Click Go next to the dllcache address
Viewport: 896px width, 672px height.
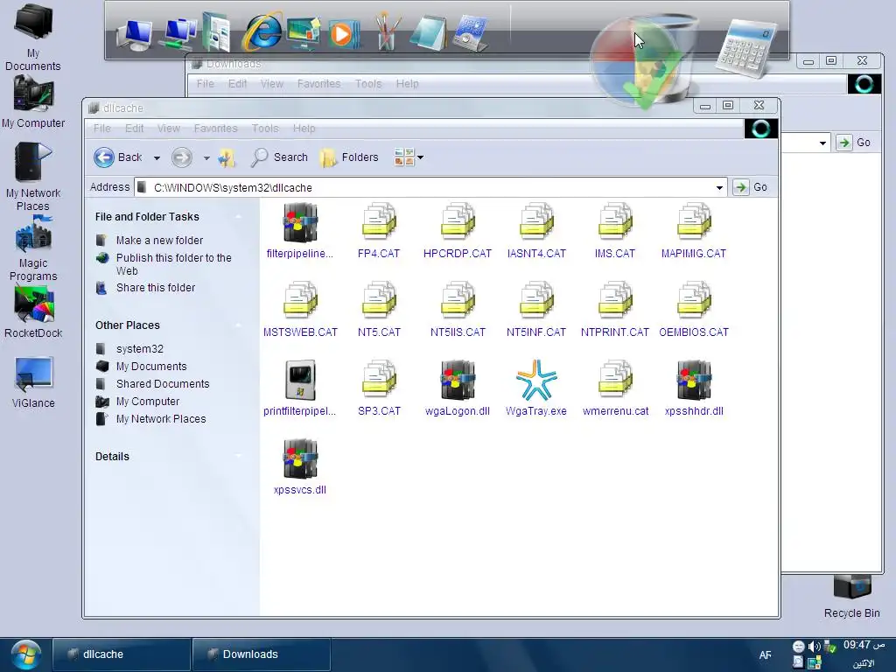tap(751, 187)
